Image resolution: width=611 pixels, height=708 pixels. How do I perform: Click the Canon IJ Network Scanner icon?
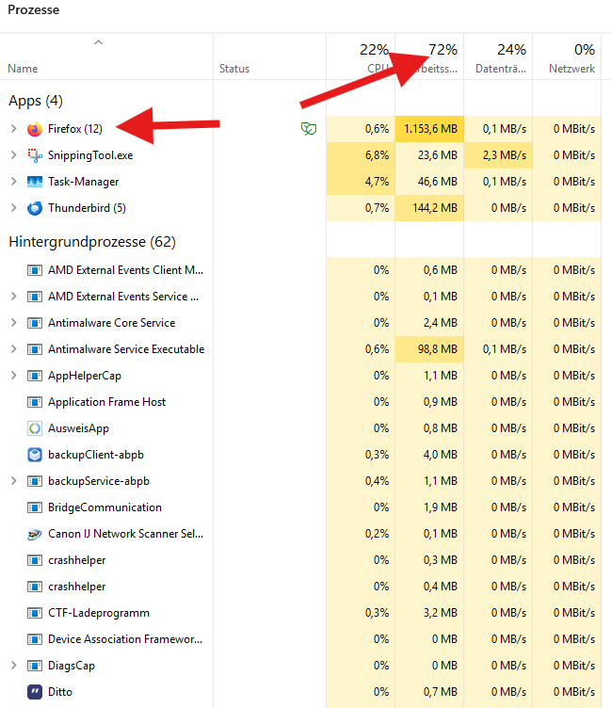click(35, 533)
